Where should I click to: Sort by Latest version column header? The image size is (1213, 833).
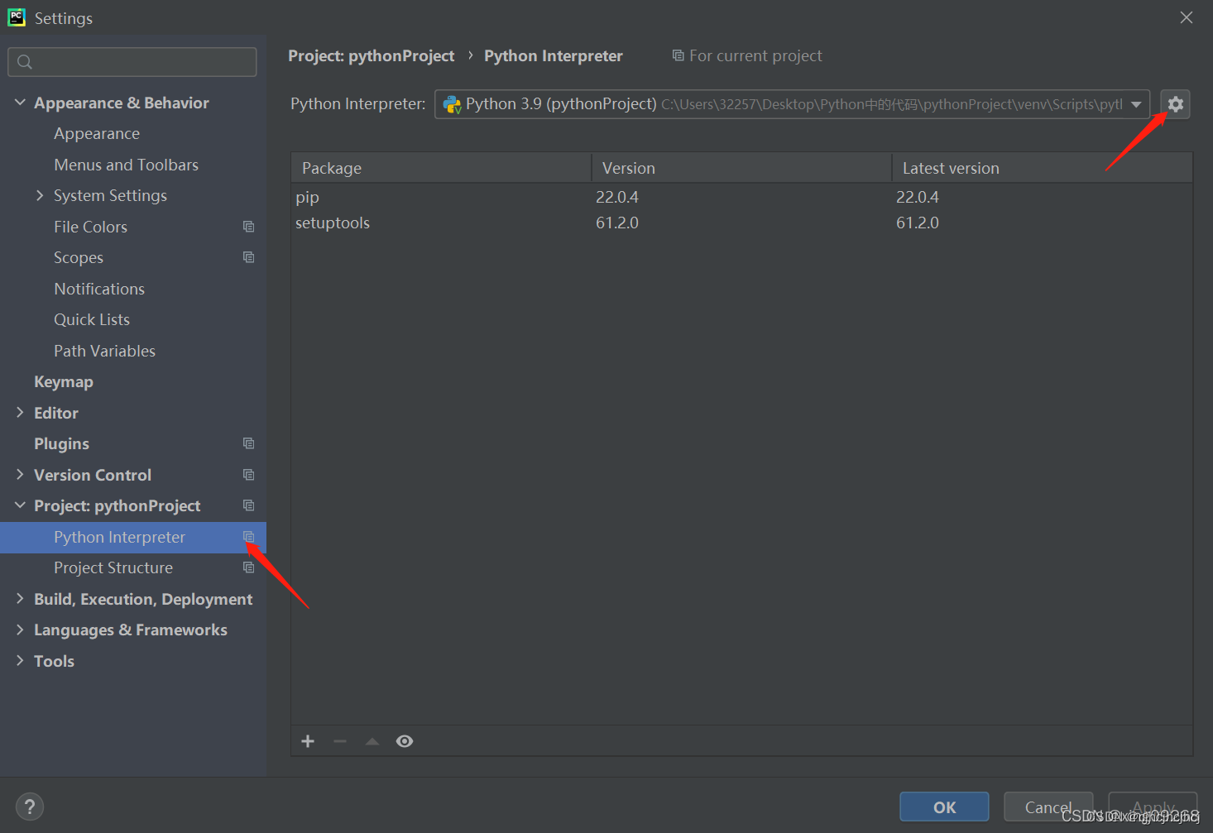click(1042, 168)
